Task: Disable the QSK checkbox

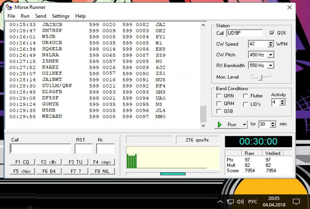Action: [x=272, y=33]
